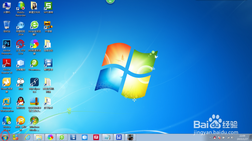252x141 pixels.
Task: Select the 软媒魔方 desktop shortcut
Action: [21, 65]
